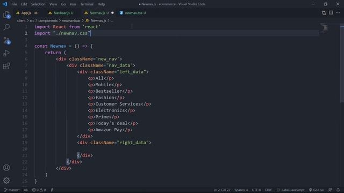The width and height of the screenshot is (344, 193).
Task: Click the 'Amazon Pay' paragraph line
Action: (x=110, y=130)
